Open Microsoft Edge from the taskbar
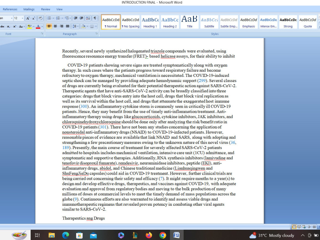This screenshot has width=320, height=240. tap(66, 235)
